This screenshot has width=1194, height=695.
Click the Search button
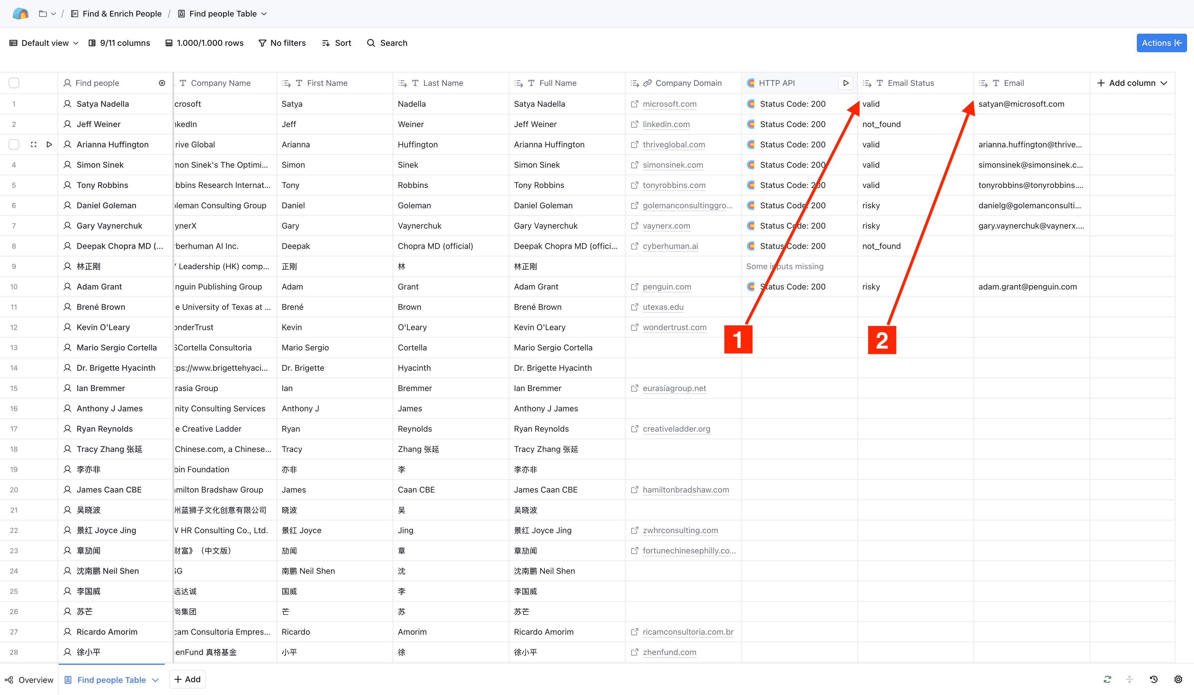pos(388,43)
